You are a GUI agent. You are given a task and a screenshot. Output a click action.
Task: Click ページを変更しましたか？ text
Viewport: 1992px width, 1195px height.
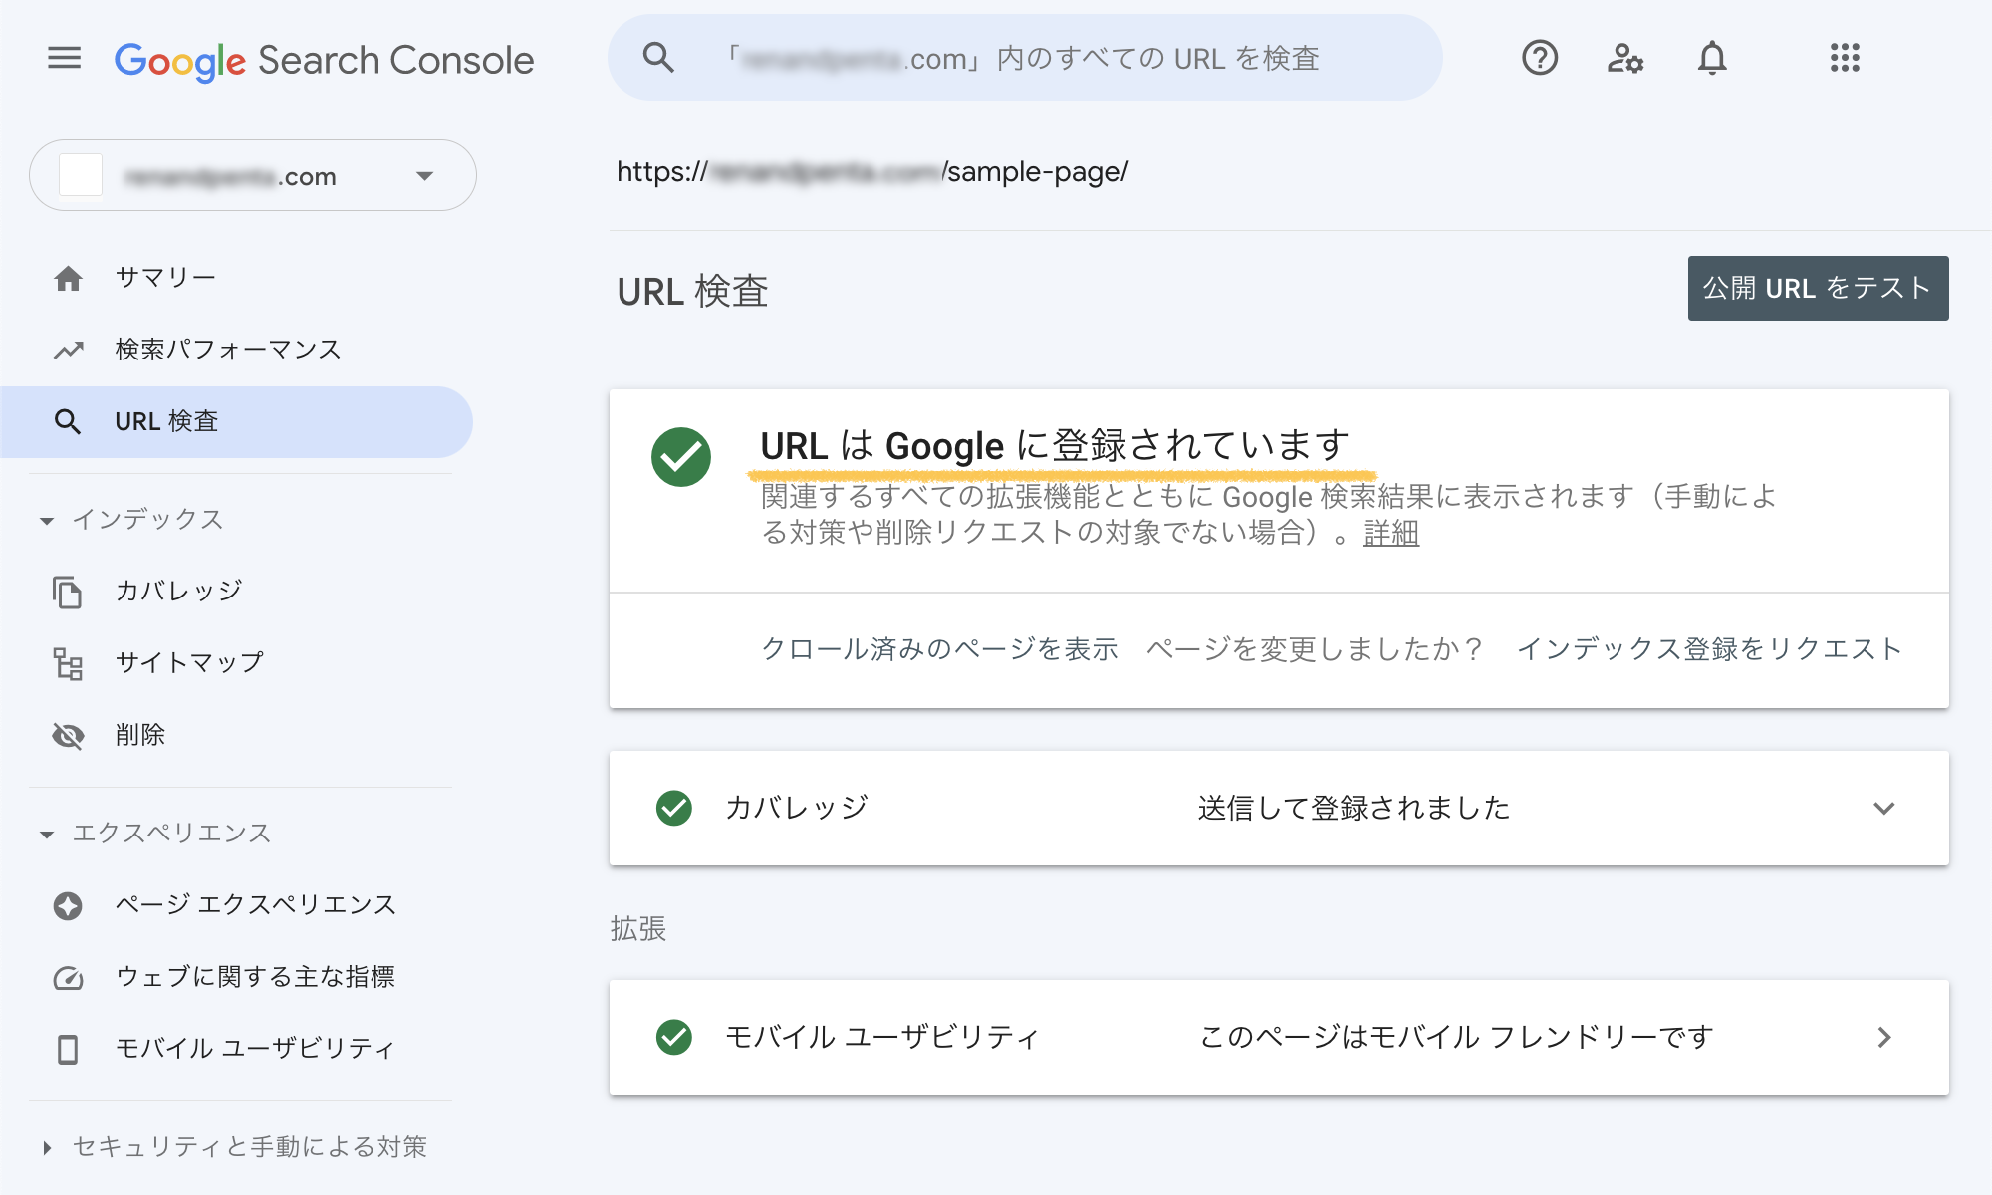tap(1315, 649)
